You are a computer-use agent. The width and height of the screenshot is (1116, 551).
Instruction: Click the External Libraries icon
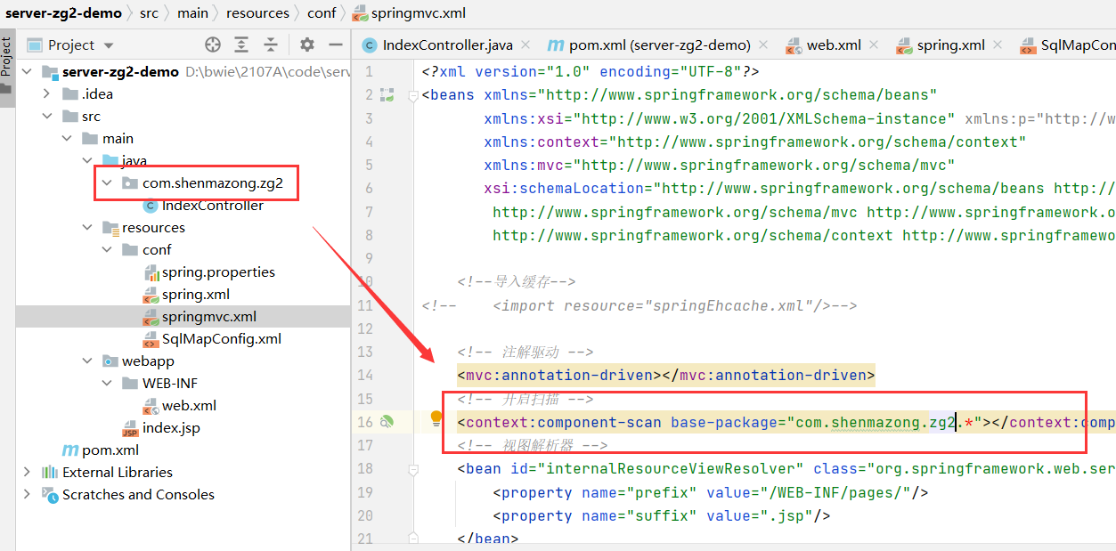(x=50, y=473)
